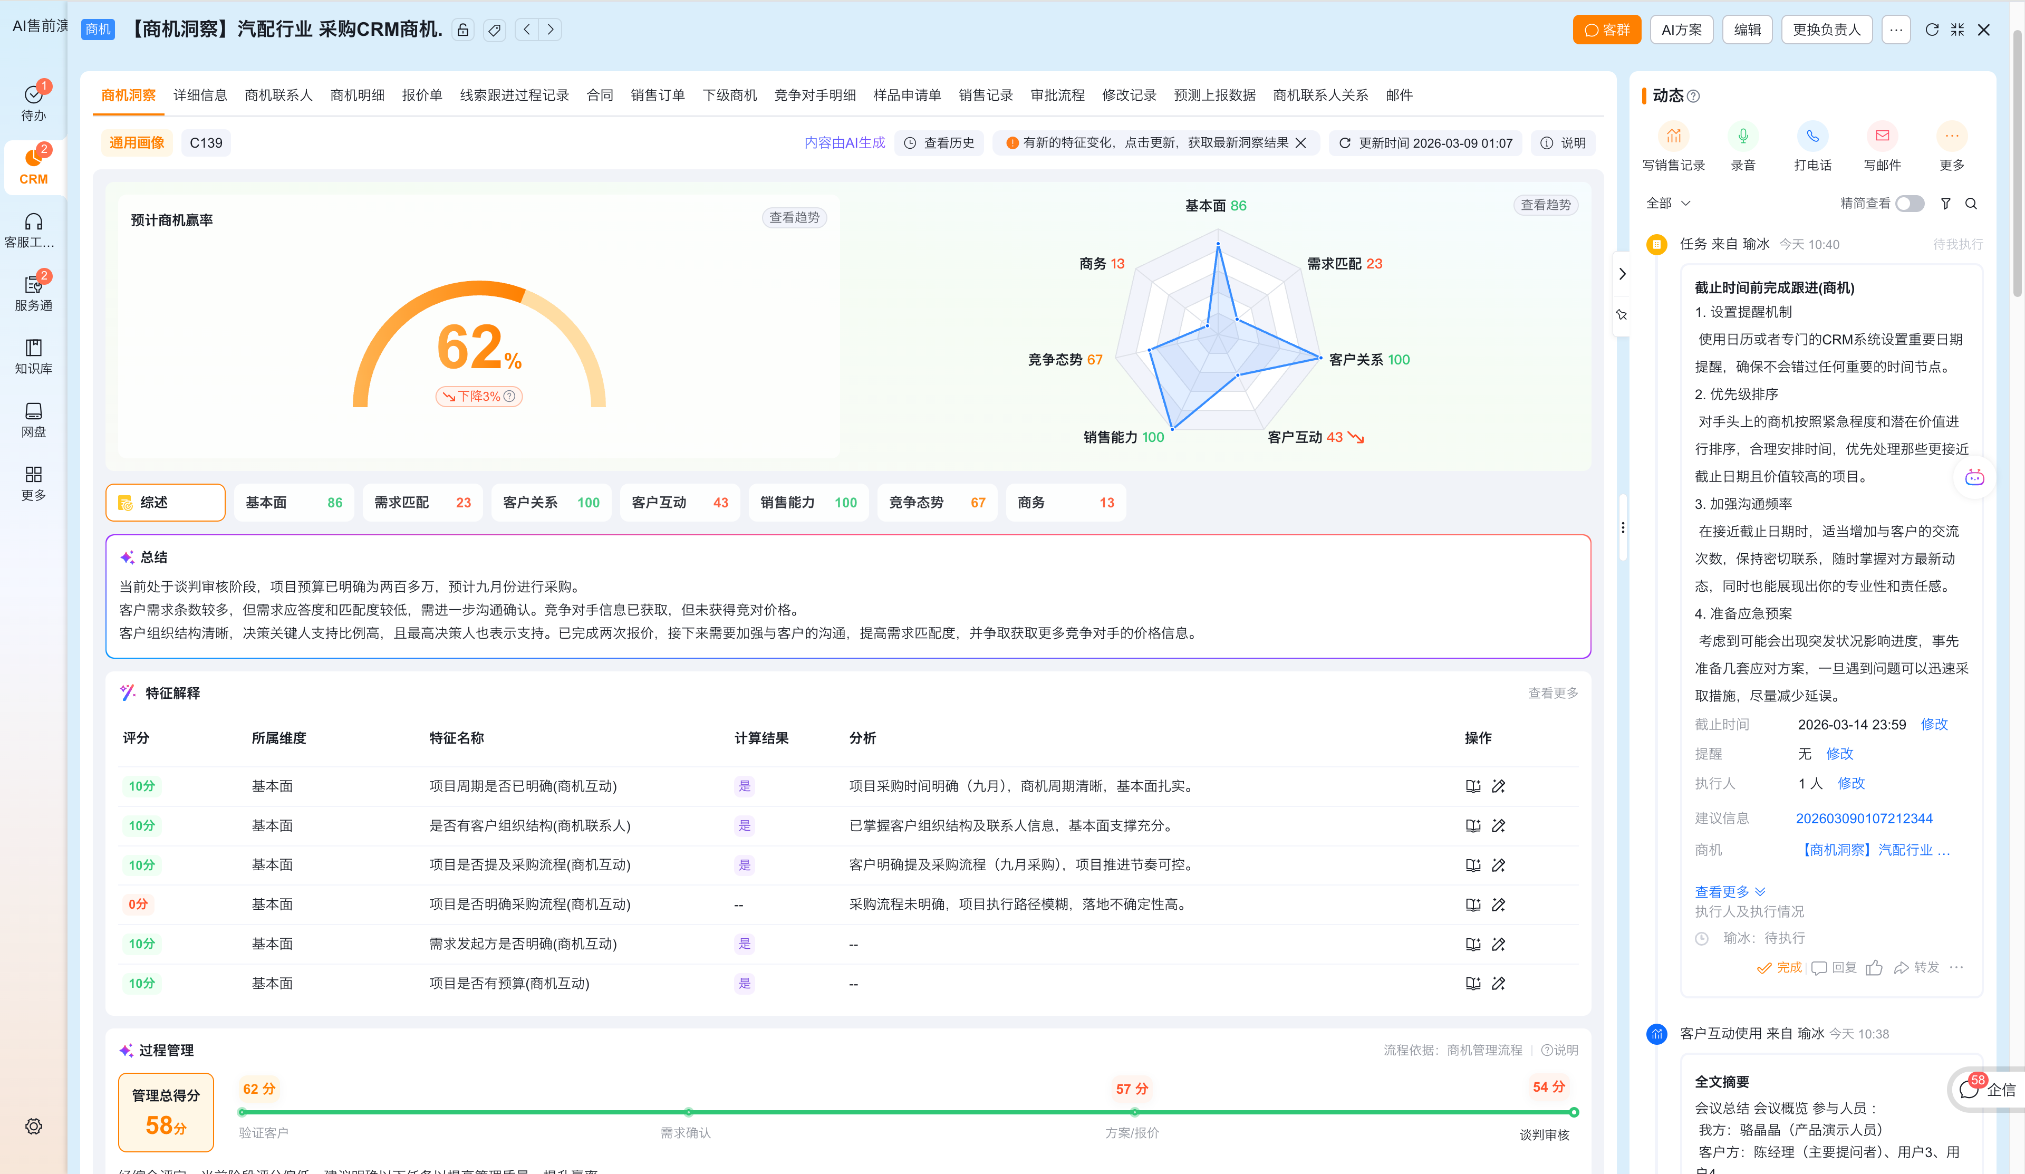Select the 客户互动 43 dimension tab
This screenshot has height=1174, width=2025.
click(x=679, y=503)
